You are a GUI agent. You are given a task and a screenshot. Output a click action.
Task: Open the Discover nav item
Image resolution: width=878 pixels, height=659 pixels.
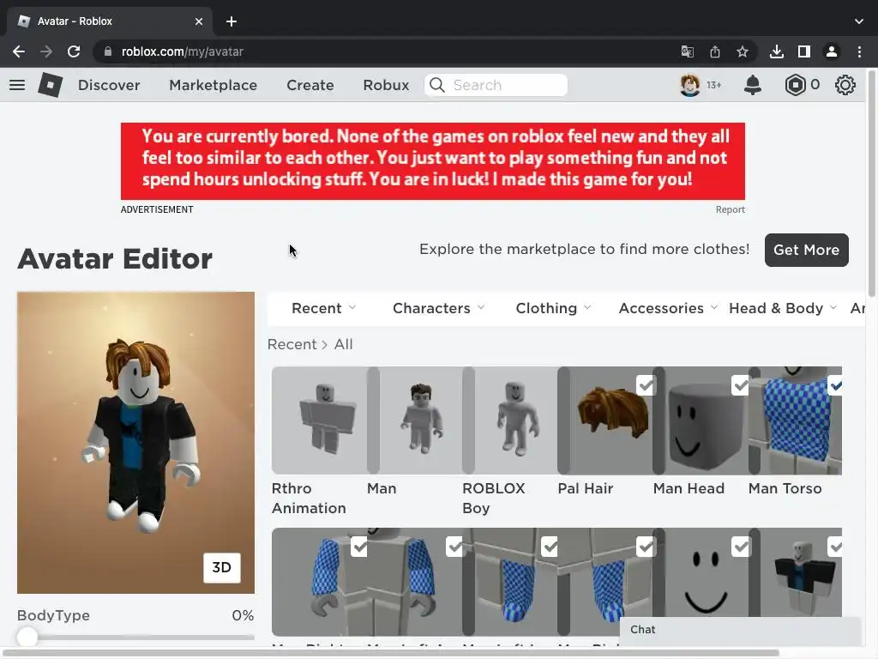[109, 85]
